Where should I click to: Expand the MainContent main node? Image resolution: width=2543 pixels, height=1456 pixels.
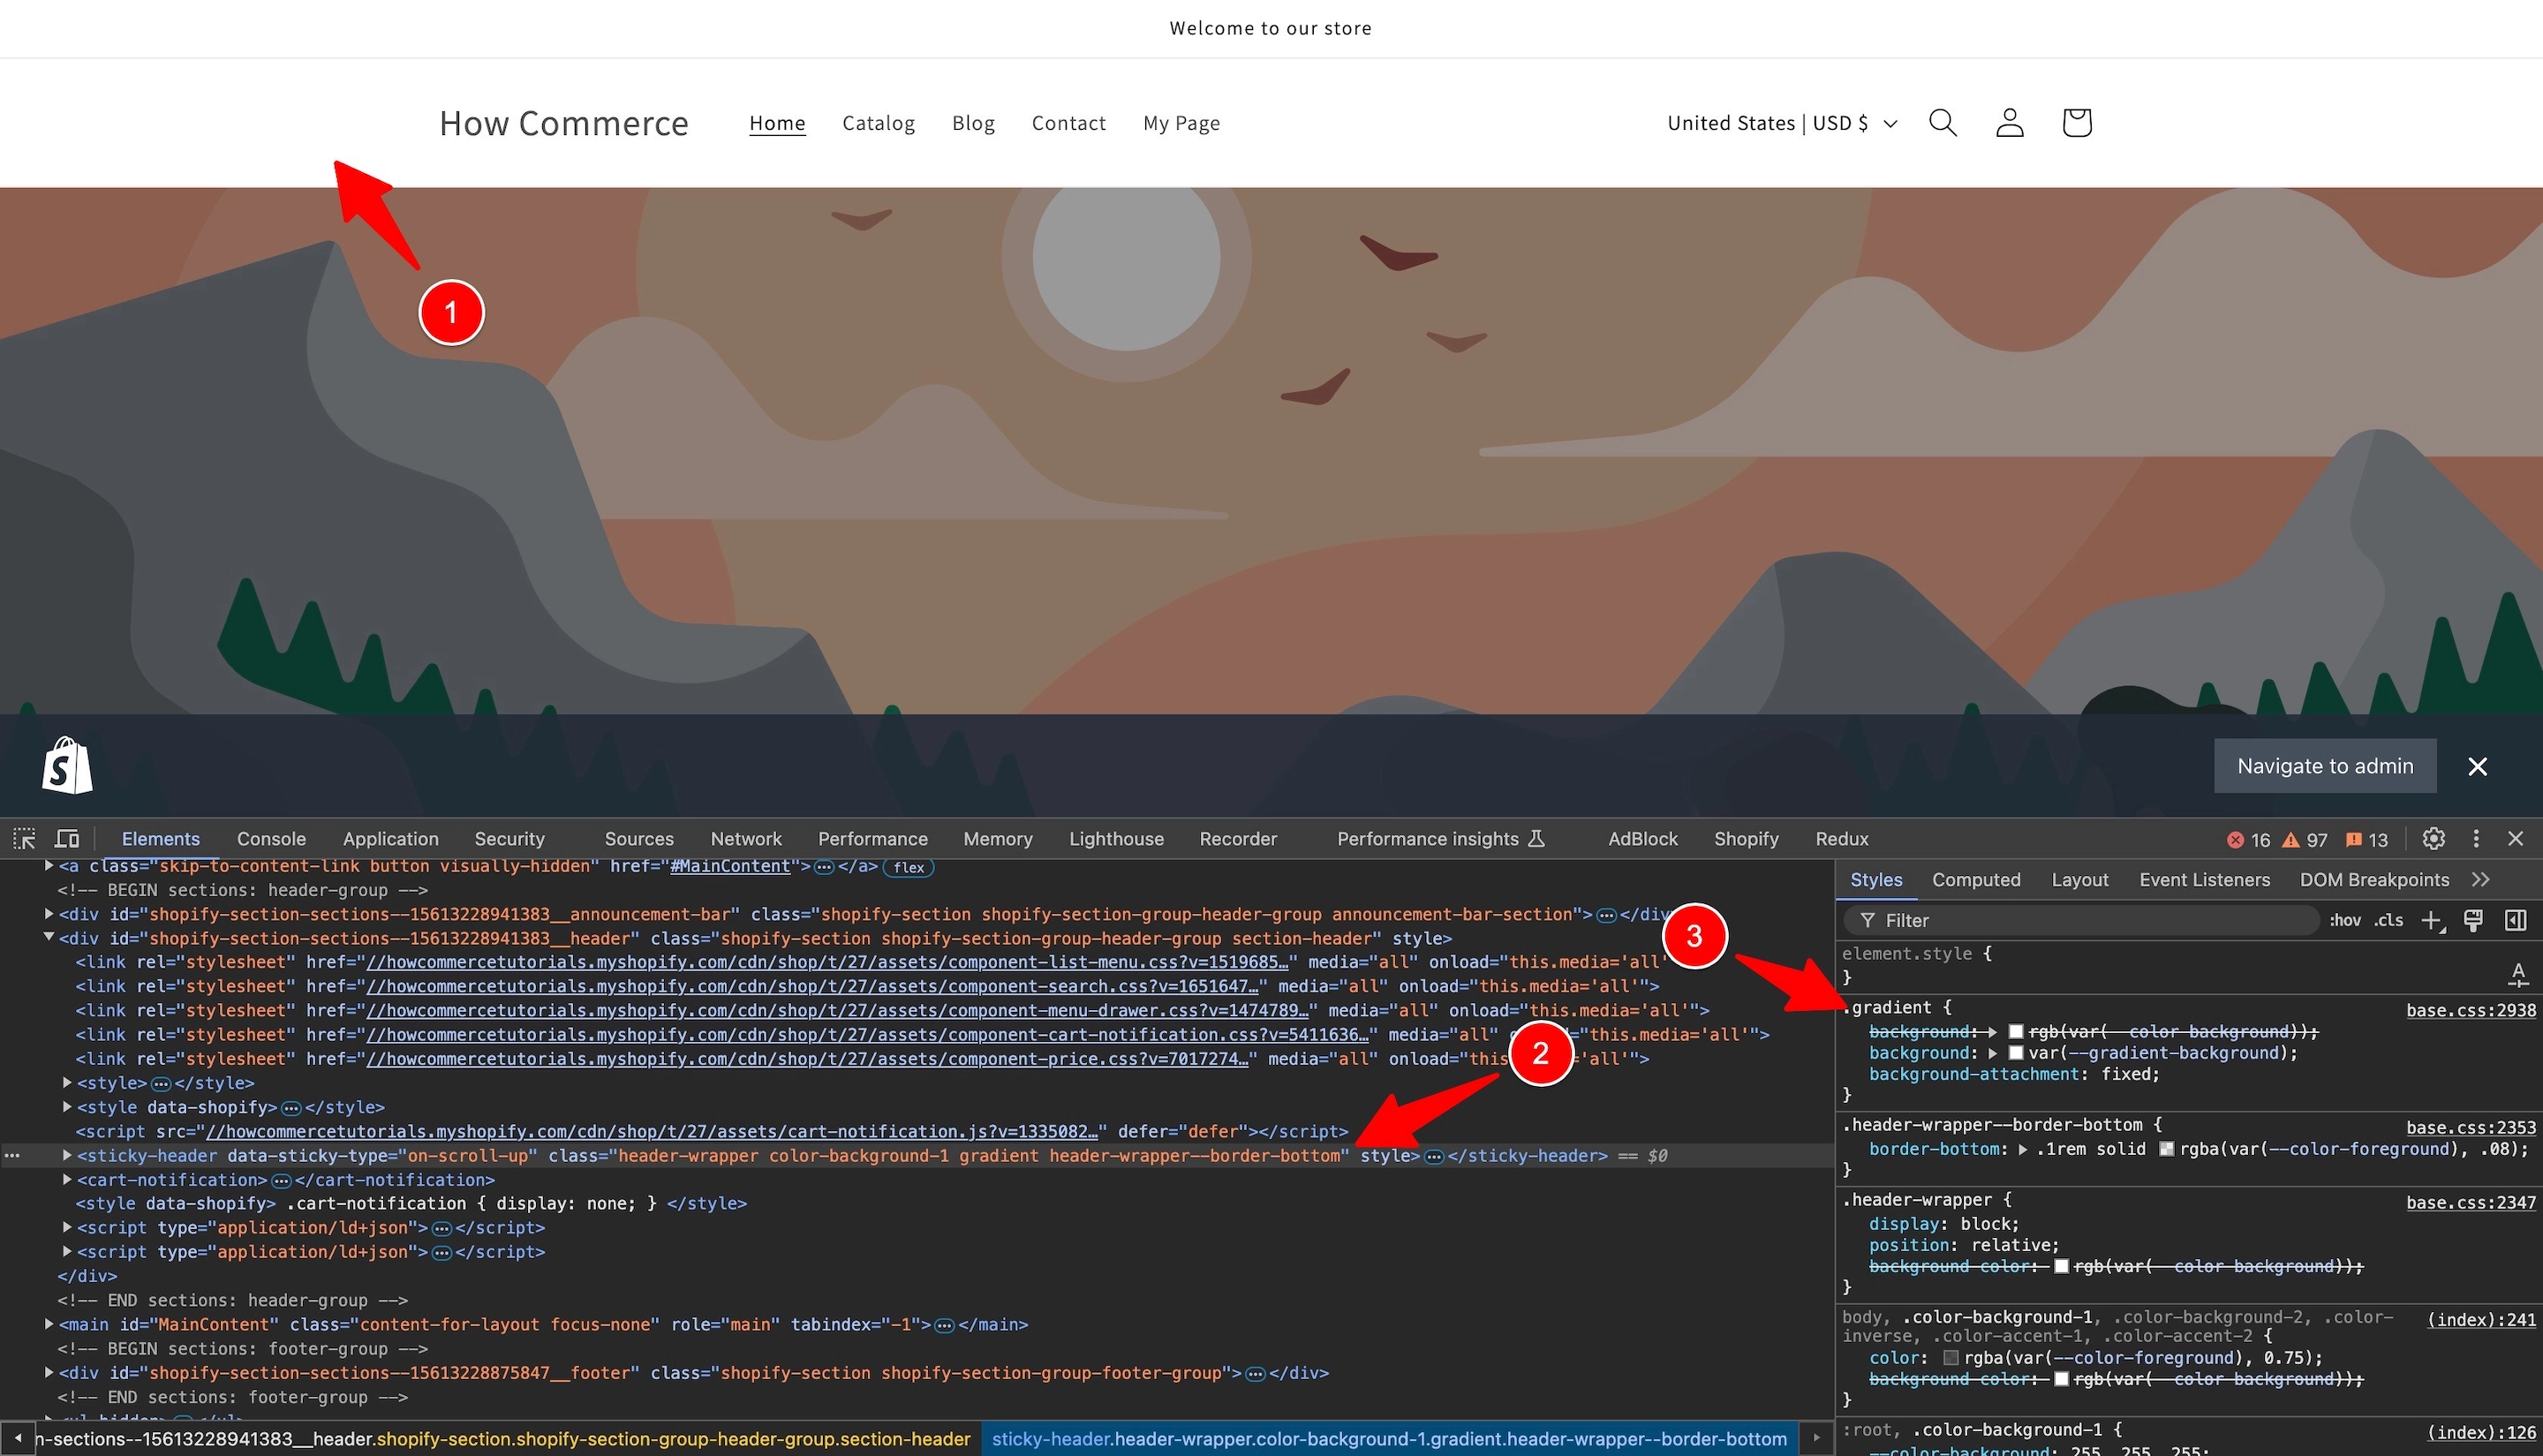tap(49, 1324)
